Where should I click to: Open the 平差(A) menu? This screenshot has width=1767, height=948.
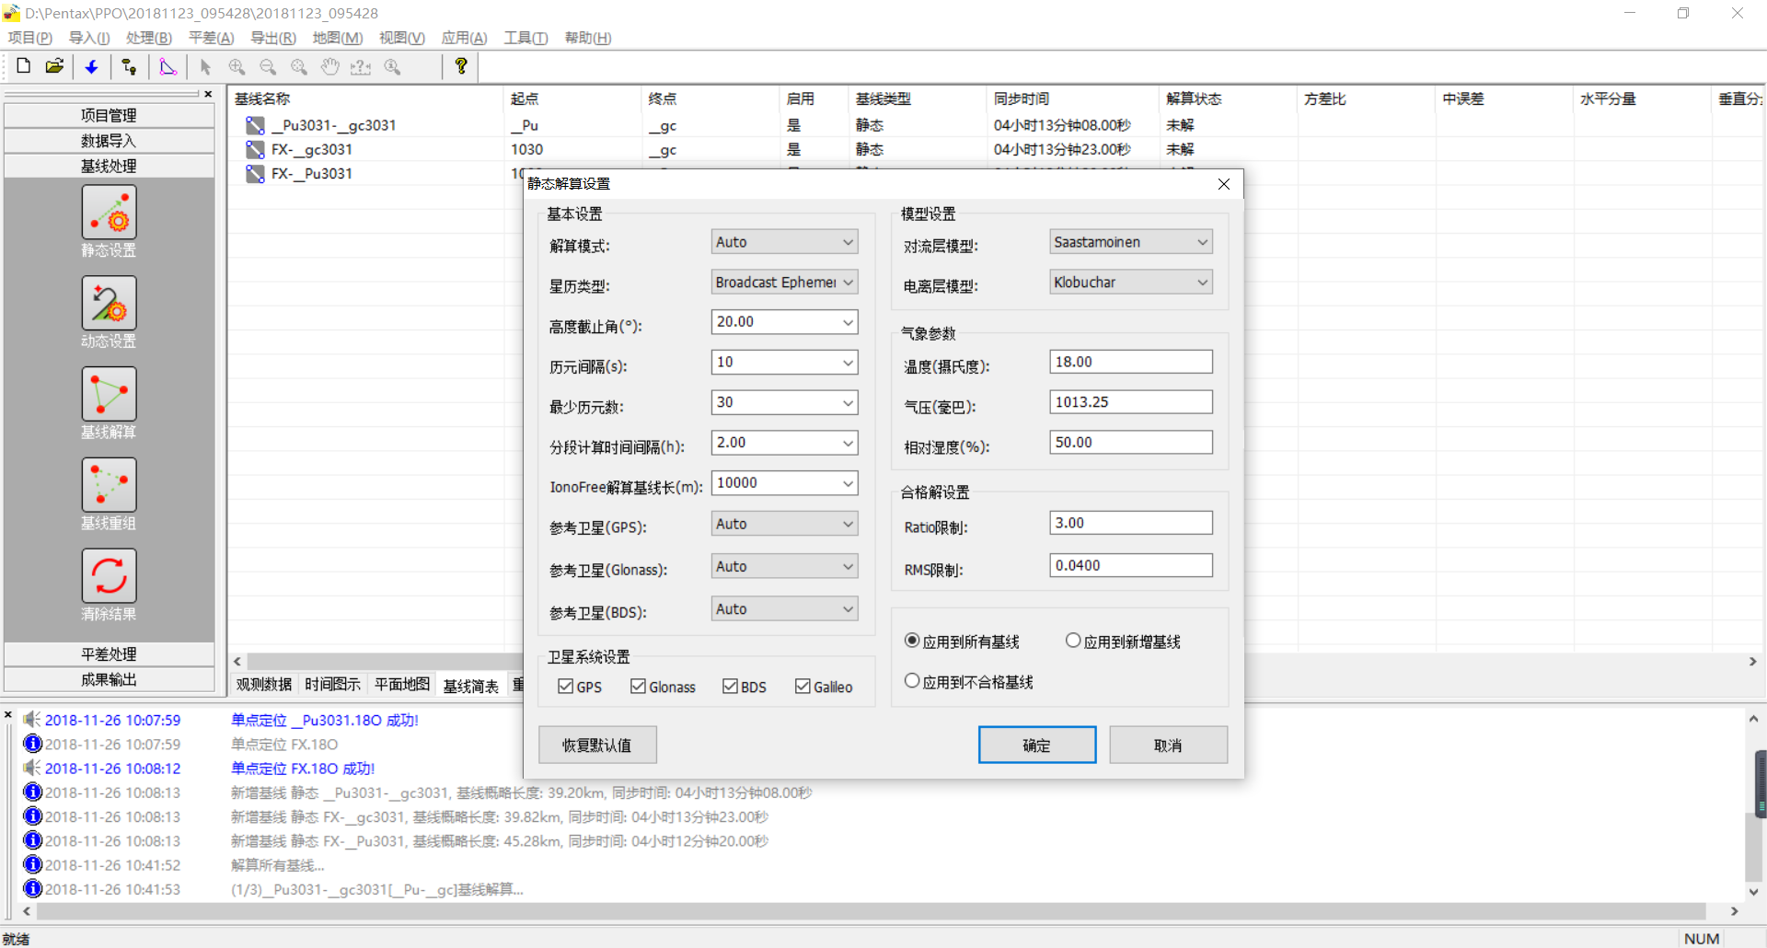coord(211,38)
